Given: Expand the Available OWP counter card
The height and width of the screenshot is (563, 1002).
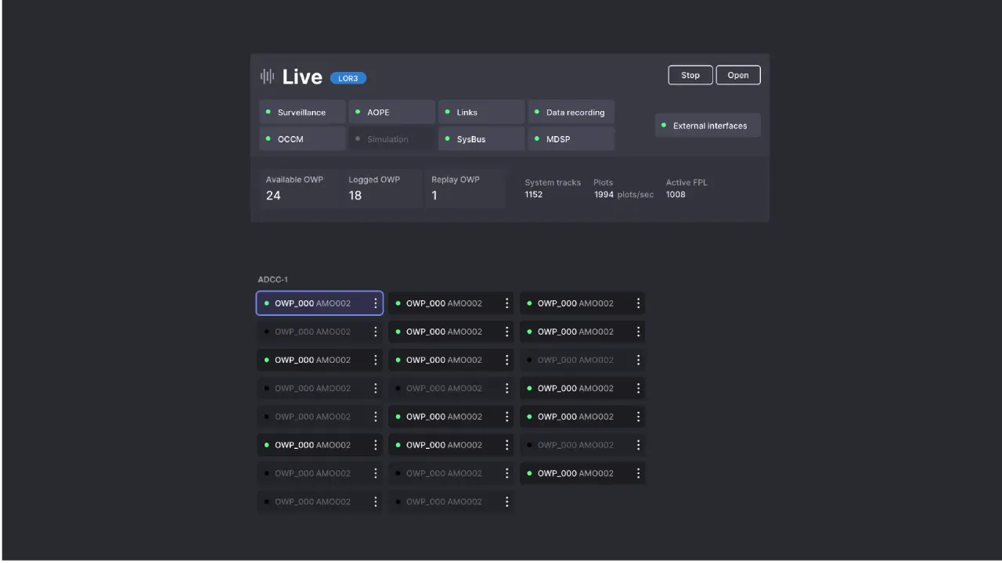Looking at the screenshot, I should click(x=299, y=188).
